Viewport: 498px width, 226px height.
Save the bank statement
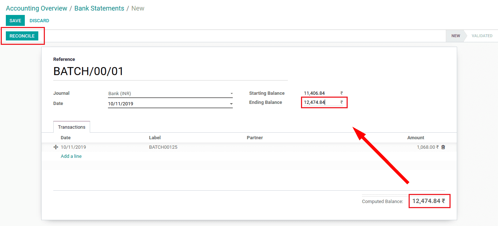tap(15, 21)
